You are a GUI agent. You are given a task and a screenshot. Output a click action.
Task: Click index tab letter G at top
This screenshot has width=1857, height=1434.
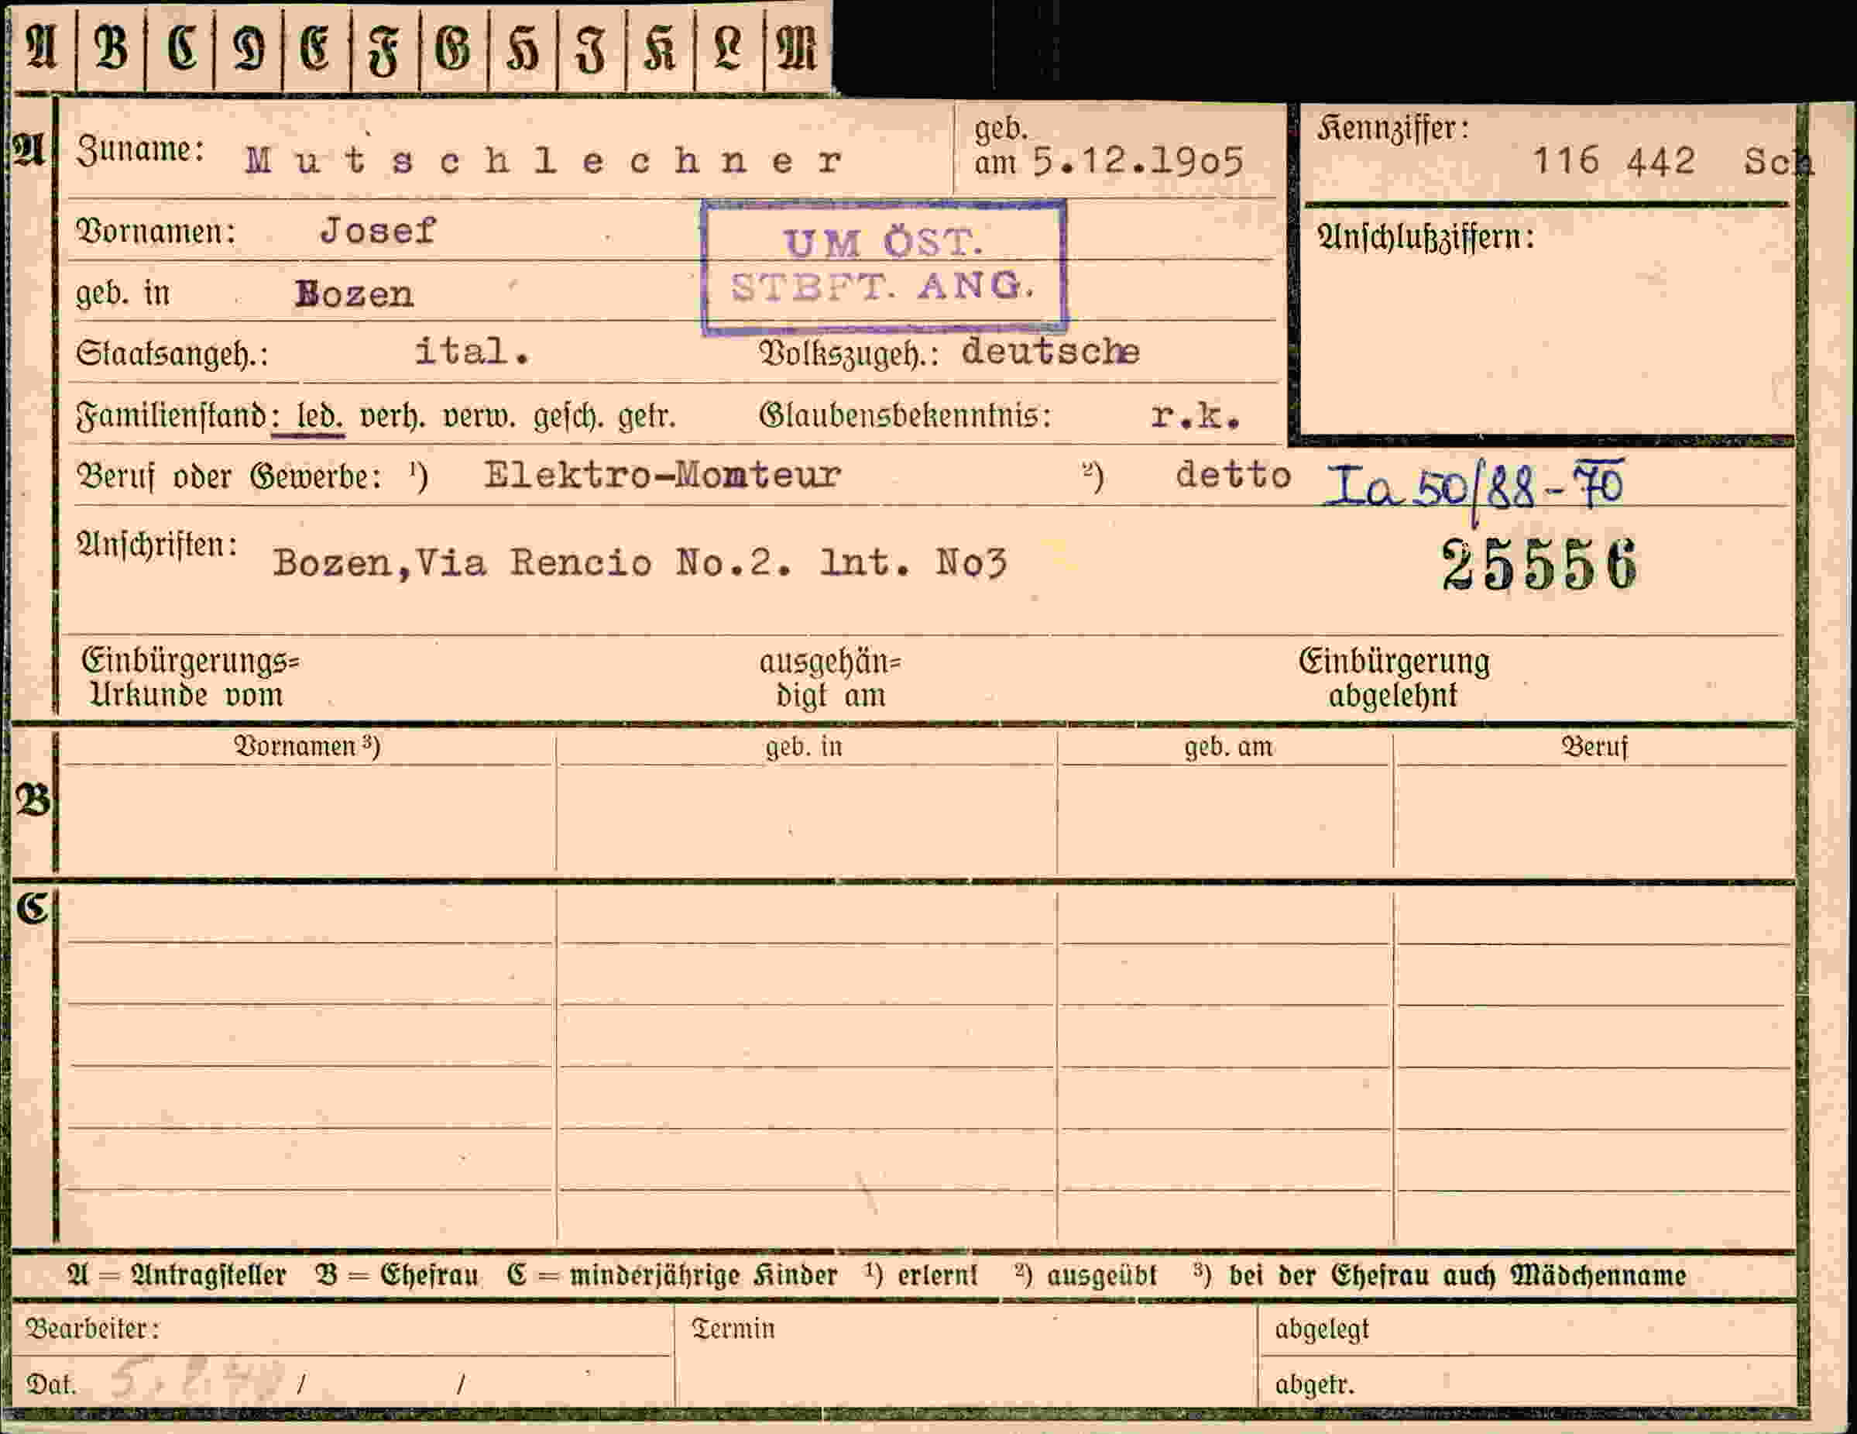pyautogui.click(x=452, y=47)
